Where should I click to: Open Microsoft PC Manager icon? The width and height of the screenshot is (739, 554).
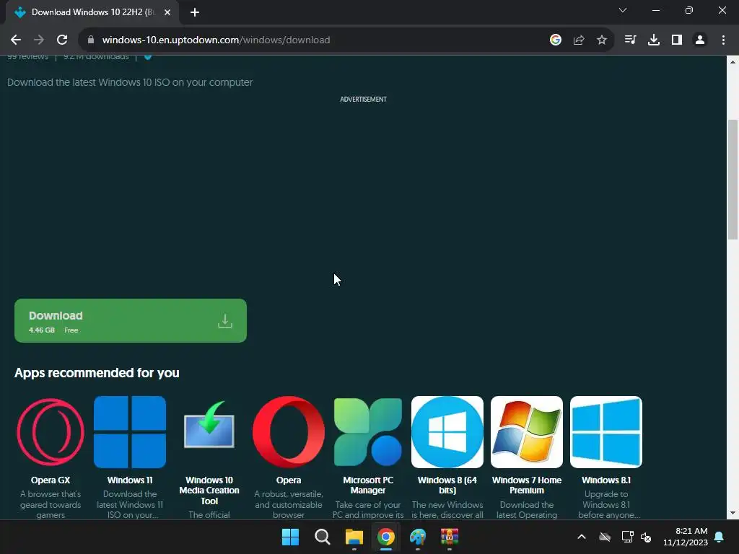368,432
